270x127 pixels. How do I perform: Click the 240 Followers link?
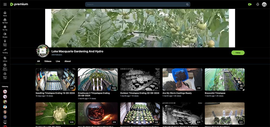point(57,55)
